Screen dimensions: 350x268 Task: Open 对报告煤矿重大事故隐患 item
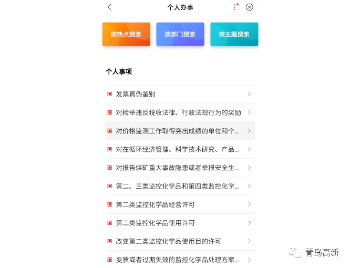177,168
